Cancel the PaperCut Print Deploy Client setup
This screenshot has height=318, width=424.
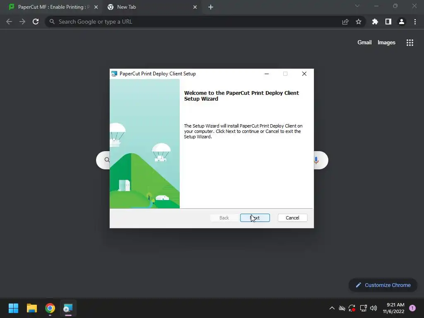pos(292,218)
